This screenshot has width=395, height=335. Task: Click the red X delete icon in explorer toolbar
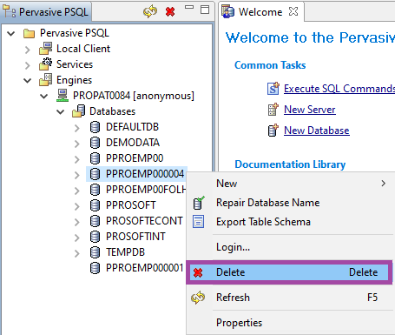(x=170, y=11)
